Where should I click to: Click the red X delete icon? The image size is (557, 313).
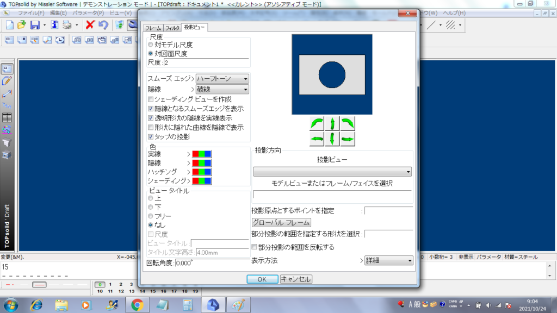(x=90, y=25)
